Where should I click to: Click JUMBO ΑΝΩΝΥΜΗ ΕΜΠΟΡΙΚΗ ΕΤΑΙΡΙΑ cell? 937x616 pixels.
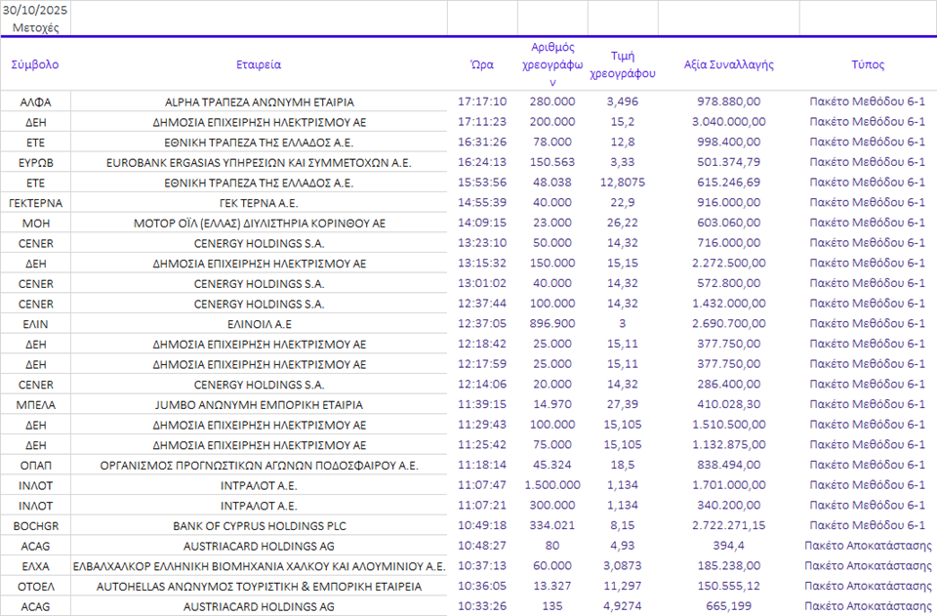click(x=259, y=404)
